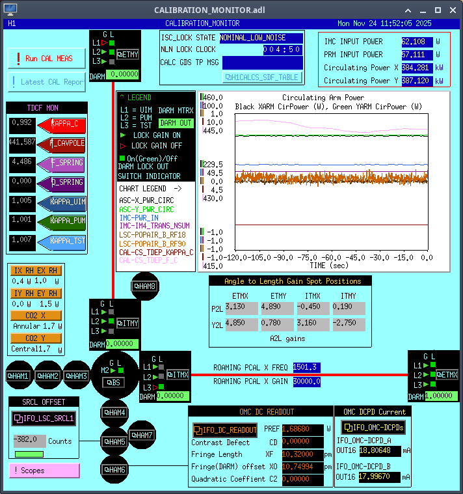
Task: Open the Scopes menu button
Action: click(44, 471)
